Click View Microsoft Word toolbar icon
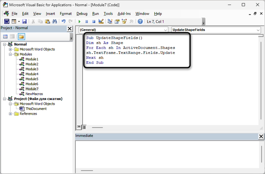 point(7,21)
